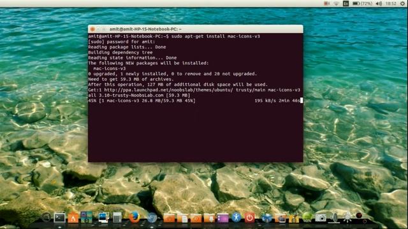Open the green VPN globe dock icon
This screenshot has height=229, width=408.
(307, 218)
